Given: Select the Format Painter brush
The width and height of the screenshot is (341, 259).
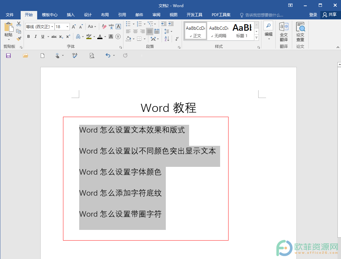Looking at the screenshot, I should (x=19, y=39).
